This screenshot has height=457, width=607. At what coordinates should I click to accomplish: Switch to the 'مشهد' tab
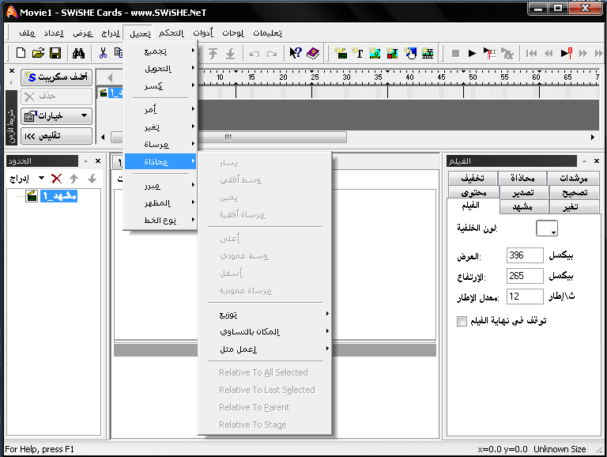[x=522, y=206]
